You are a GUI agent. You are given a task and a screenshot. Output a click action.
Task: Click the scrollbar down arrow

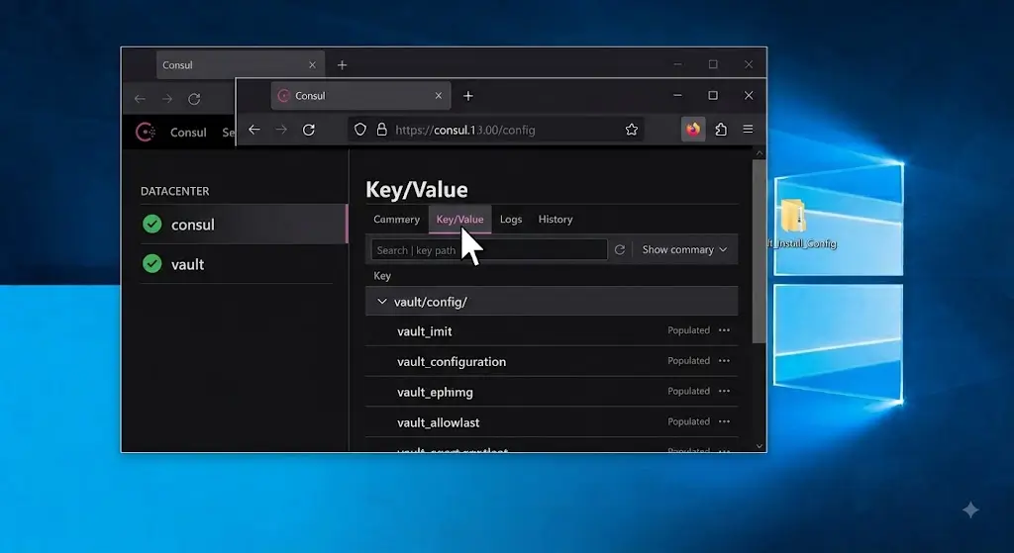760,446
